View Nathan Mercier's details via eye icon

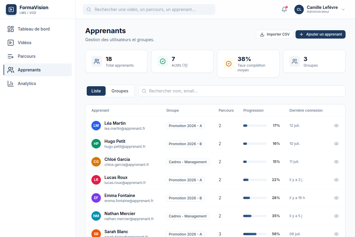point(336,216)
